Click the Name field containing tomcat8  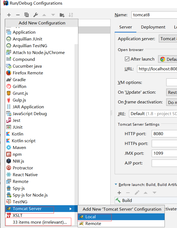[154, 15]
